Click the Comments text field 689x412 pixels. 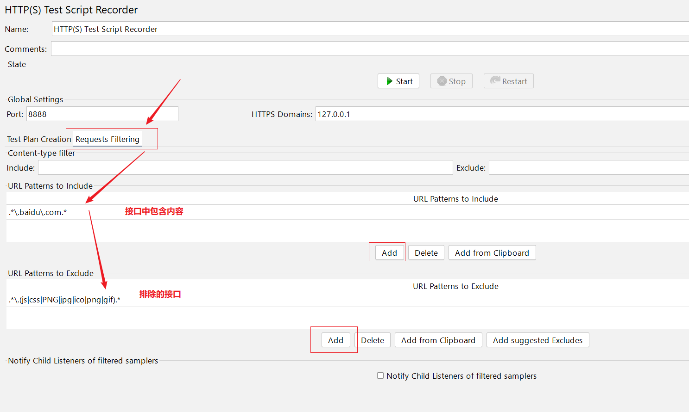click(370, 49)
